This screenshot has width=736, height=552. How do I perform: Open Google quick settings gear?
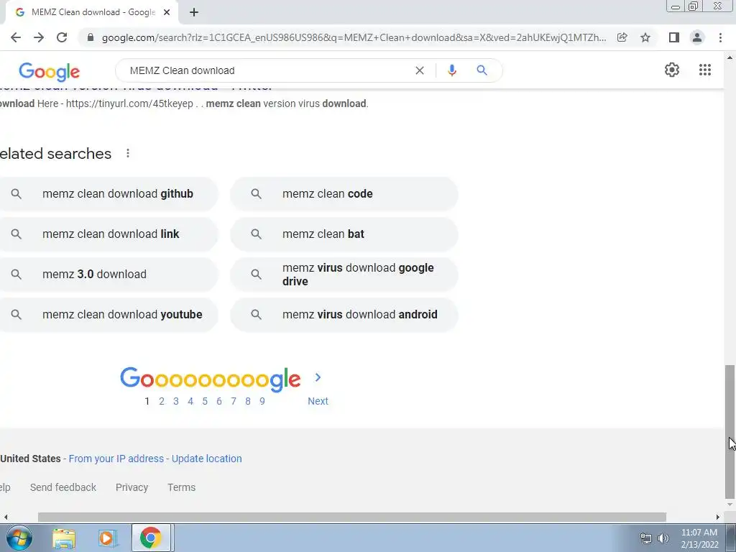click(672, 70)
